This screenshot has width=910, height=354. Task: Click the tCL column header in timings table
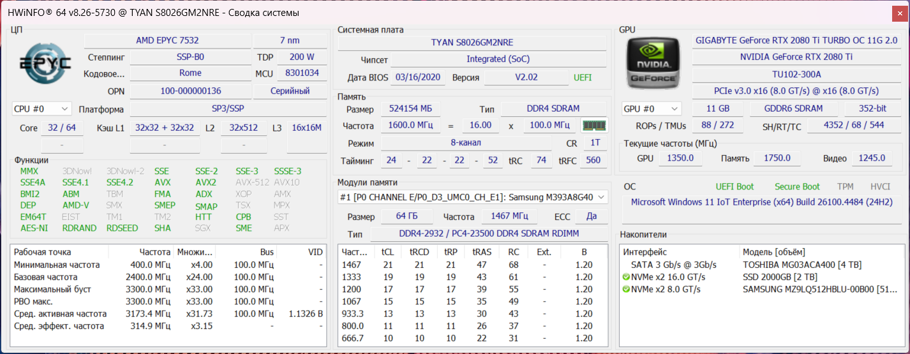[387, 252]
